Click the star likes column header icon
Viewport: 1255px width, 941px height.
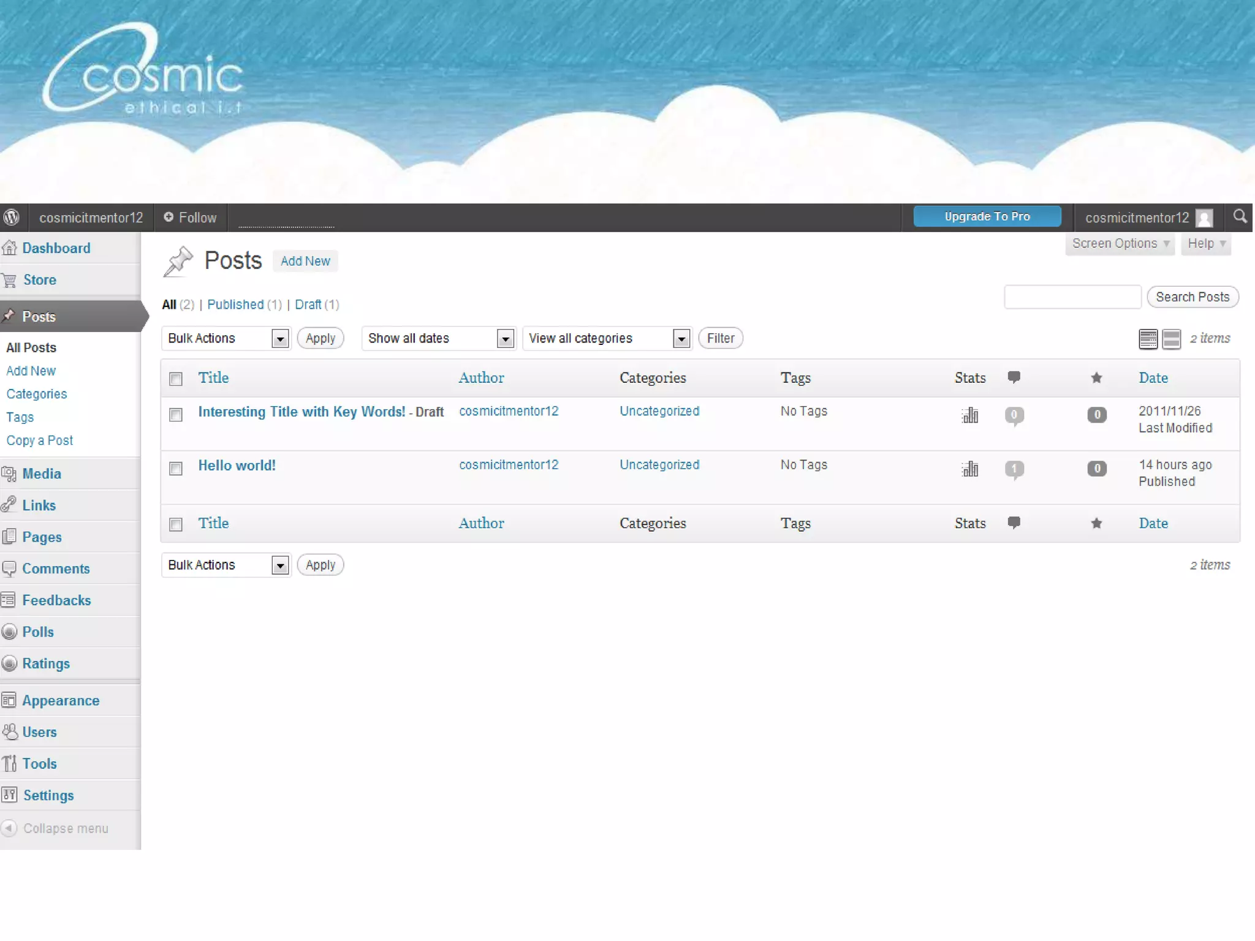[x=1096, y=378]
